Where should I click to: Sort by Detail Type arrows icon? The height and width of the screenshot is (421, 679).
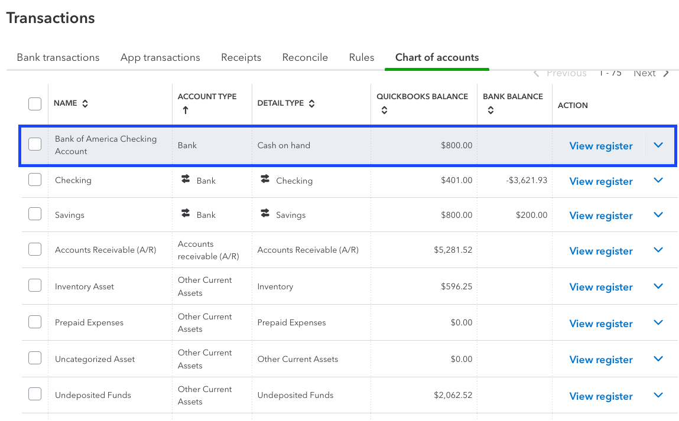pos(312,104)
